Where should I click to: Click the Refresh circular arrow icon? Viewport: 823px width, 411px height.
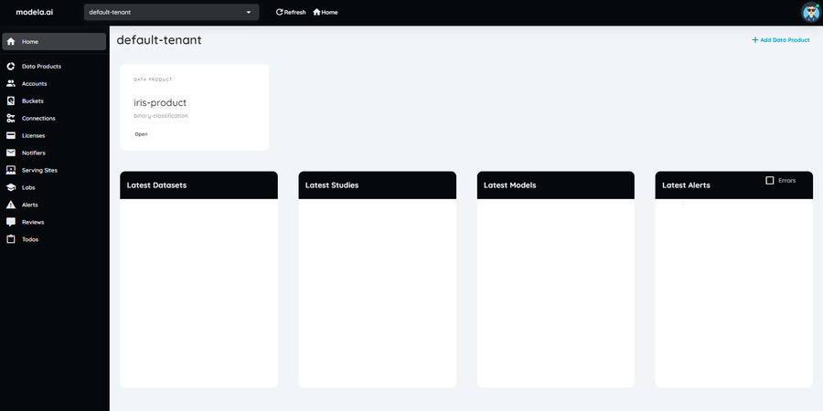coord(279,12)
